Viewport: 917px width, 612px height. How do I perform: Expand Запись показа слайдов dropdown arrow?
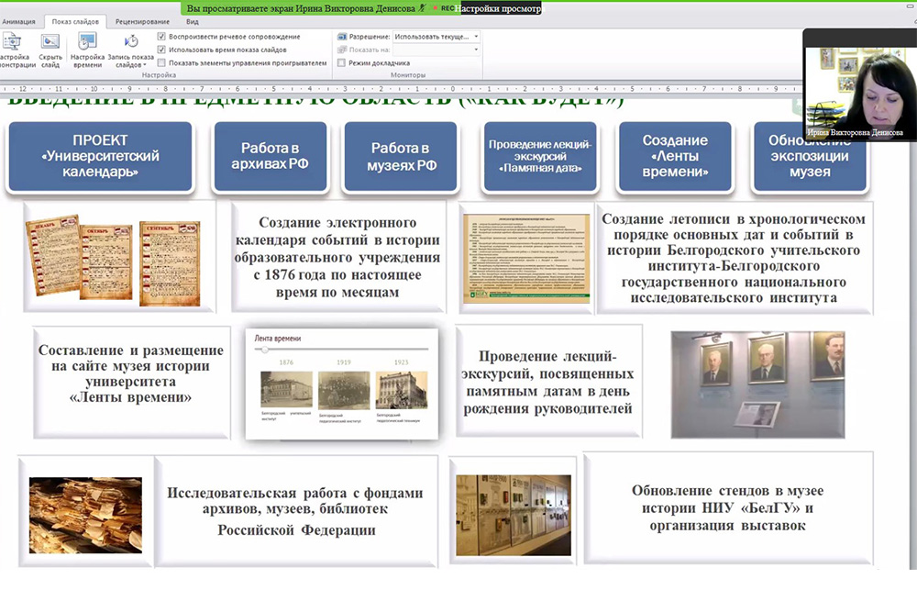point(143,66)
